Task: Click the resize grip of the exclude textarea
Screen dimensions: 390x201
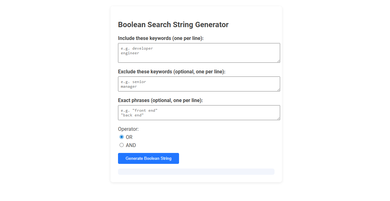Action: click(x=279, y=90)
